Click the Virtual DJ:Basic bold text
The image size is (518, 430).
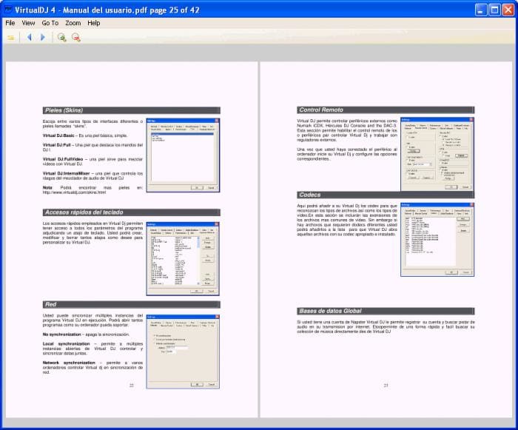pos(58,135)
